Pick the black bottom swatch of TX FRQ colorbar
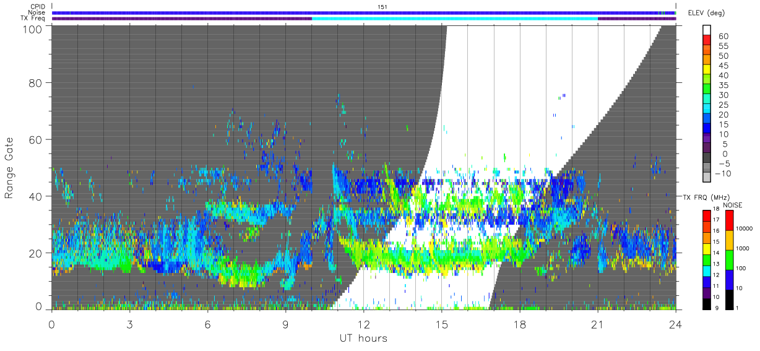Viewport: 760px width, 351px height. click(707, 303)
